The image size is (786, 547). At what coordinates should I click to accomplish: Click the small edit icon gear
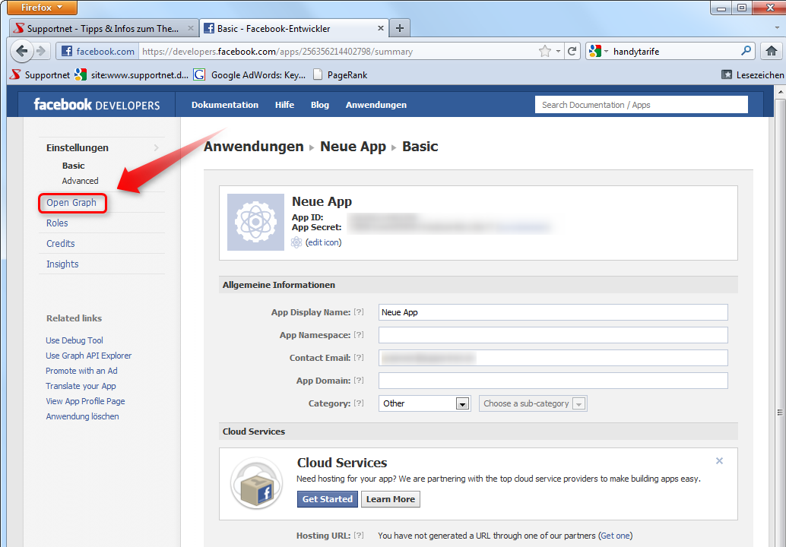pos(296,242)
